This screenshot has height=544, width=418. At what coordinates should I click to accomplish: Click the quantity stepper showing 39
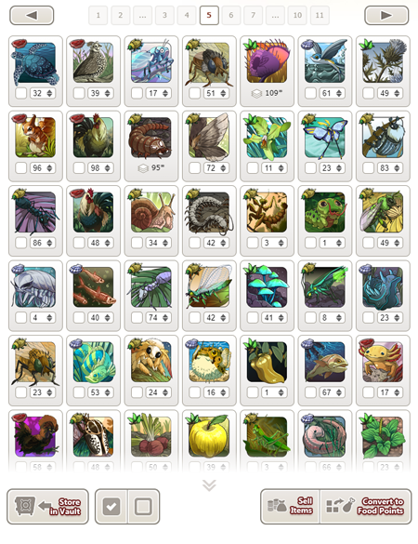point(100,93)
